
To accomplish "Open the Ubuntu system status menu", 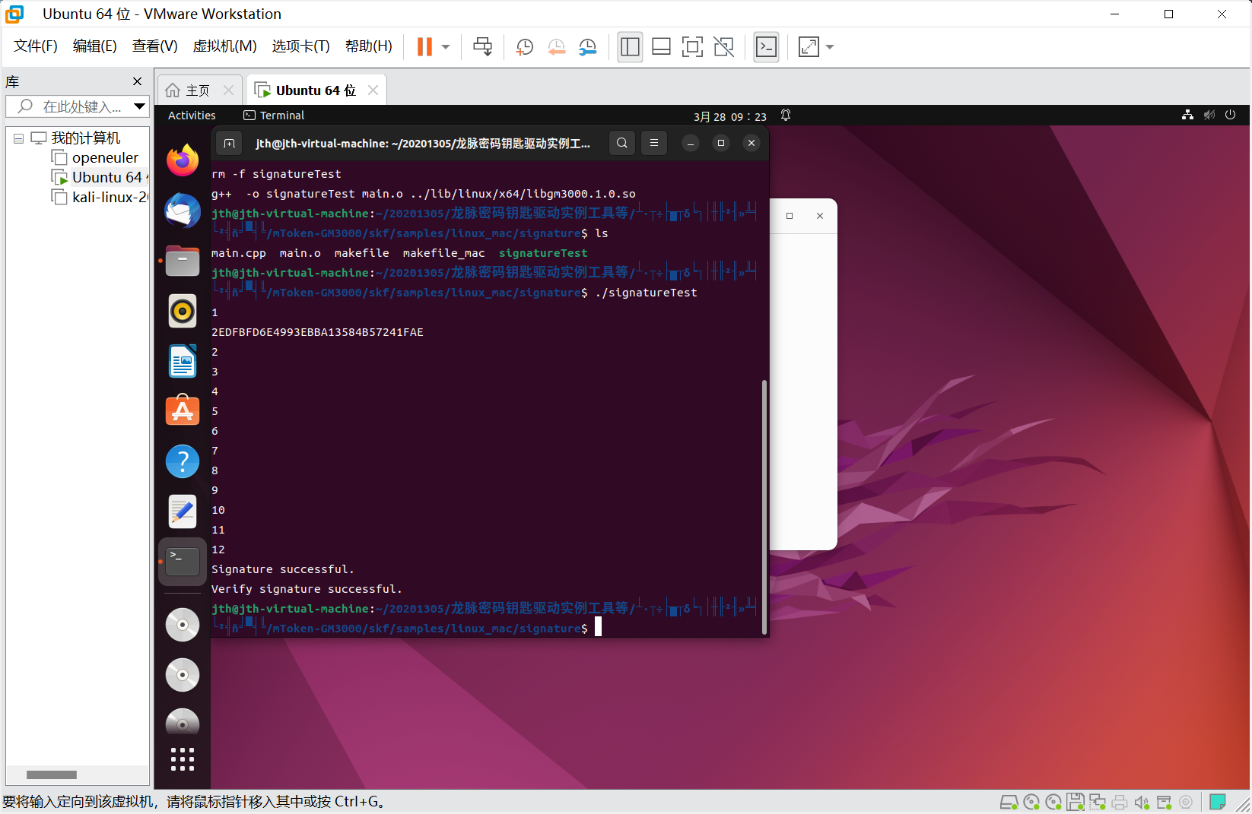I will pyautogui.click(x=1209, y=116).
